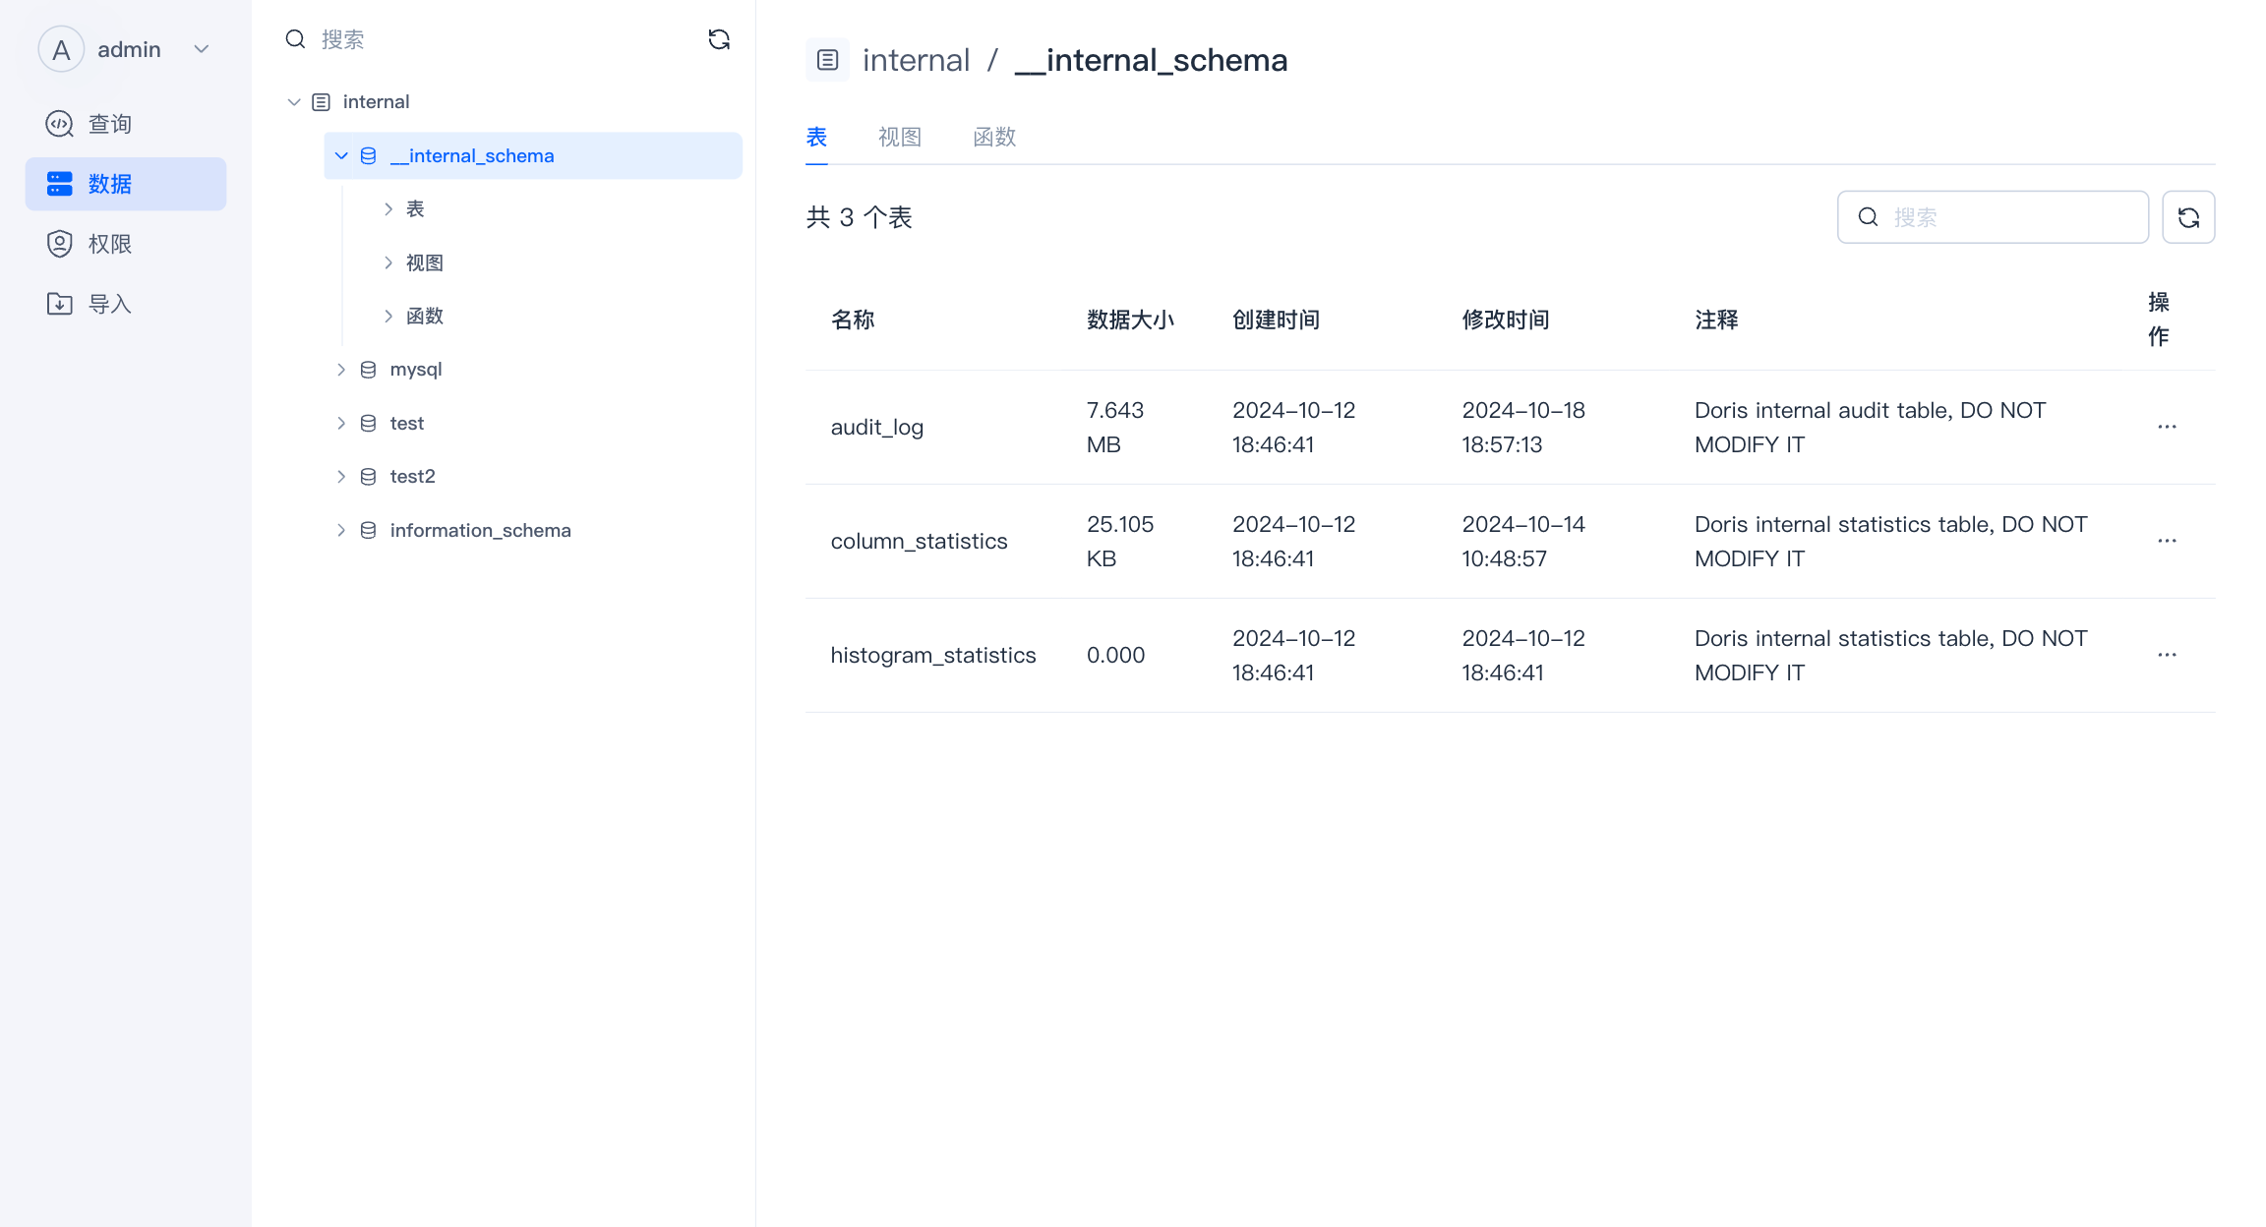Switch to the 函数 tab
This screenshot has height=1227, width=2266.
[x=993, y=137]
